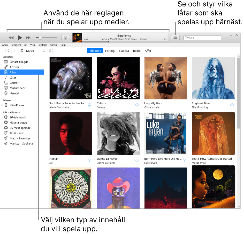244x234 pixels.
Task: Open the 25 mest spelade playlist
Action: tap(20, 128)
